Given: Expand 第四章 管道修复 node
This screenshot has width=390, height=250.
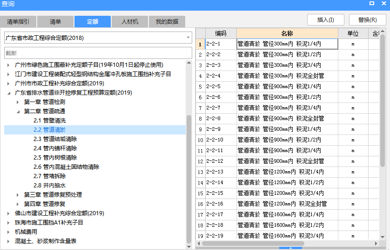Looking at the screenshot, I should click(x=18, y=204).
